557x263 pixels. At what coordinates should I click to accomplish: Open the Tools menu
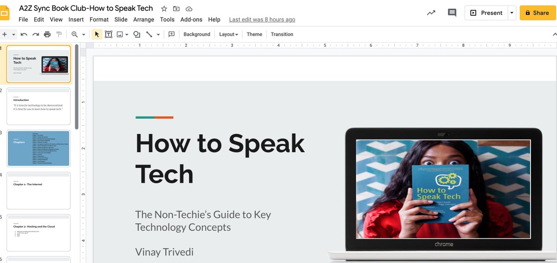167,19
